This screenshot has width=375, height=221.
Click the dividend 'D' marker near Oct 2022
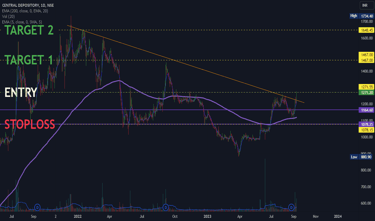point(165,207)
